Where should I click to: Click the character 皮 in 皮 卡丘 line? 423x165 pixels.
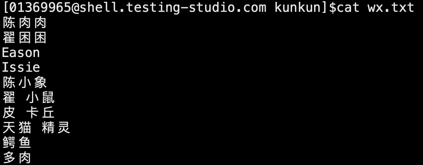click(x=9, y=113)
